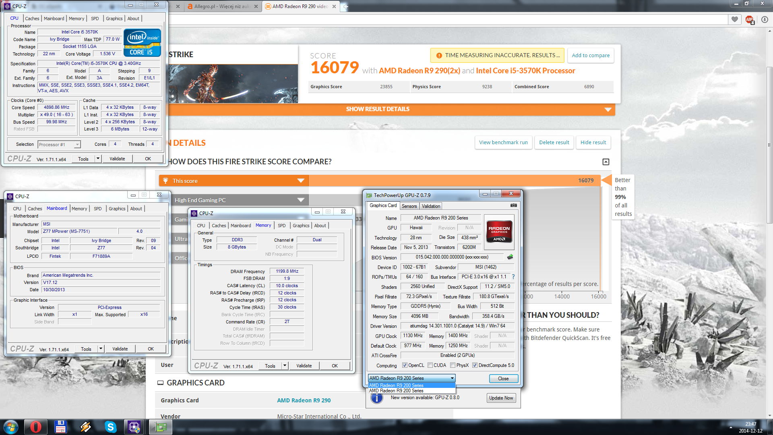Collapse the score comparison section icon

click(x=606, y=162)
